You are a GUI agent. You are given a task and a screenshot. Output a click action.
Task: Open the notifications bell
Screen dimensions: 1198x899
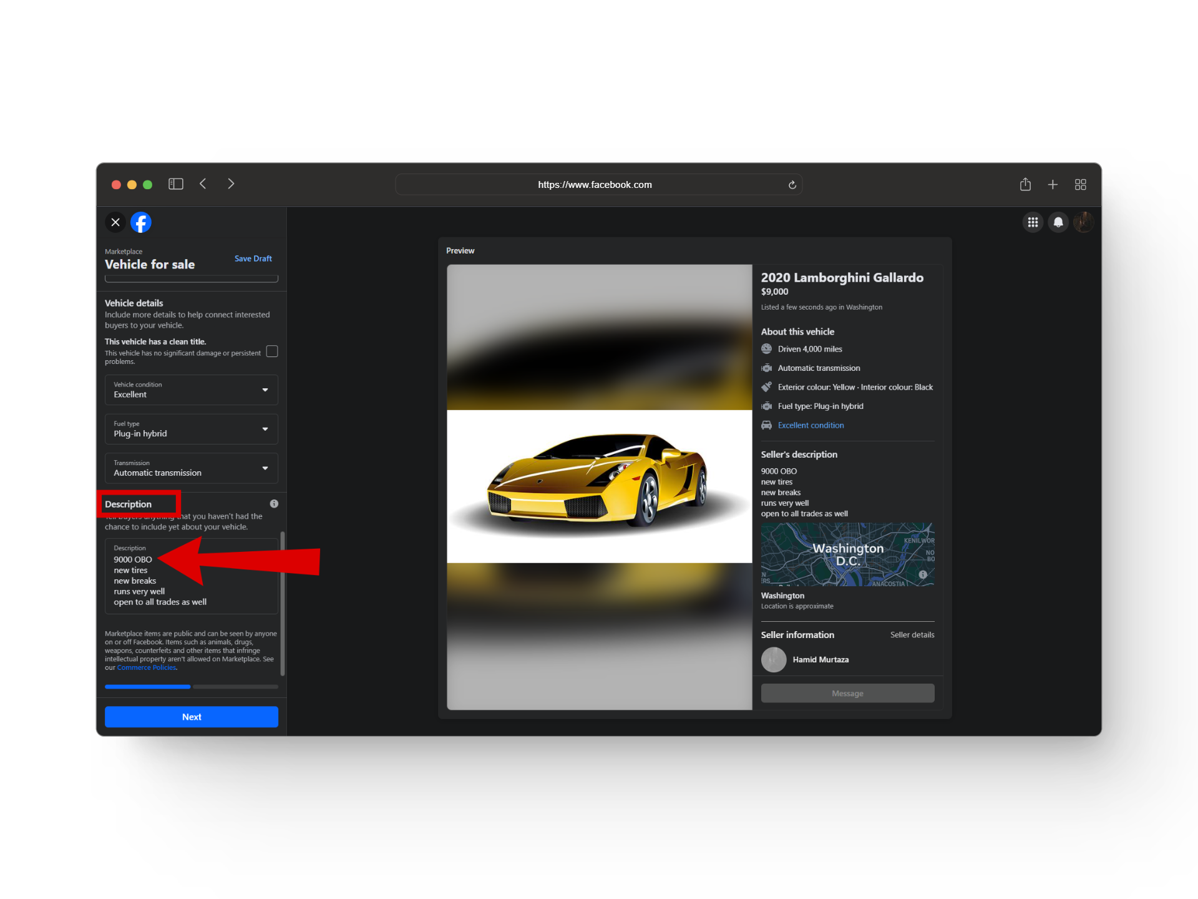coord(1058,222)
